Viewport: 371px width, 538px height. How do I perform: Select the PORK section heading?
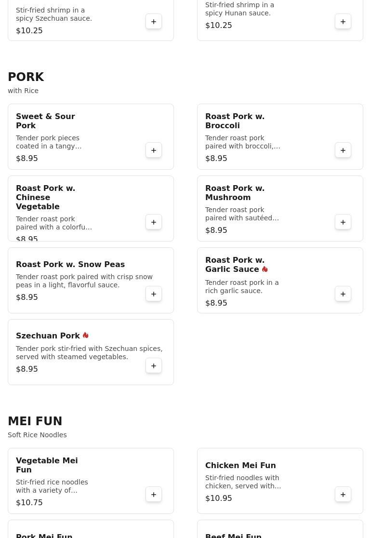pos(26,77)
